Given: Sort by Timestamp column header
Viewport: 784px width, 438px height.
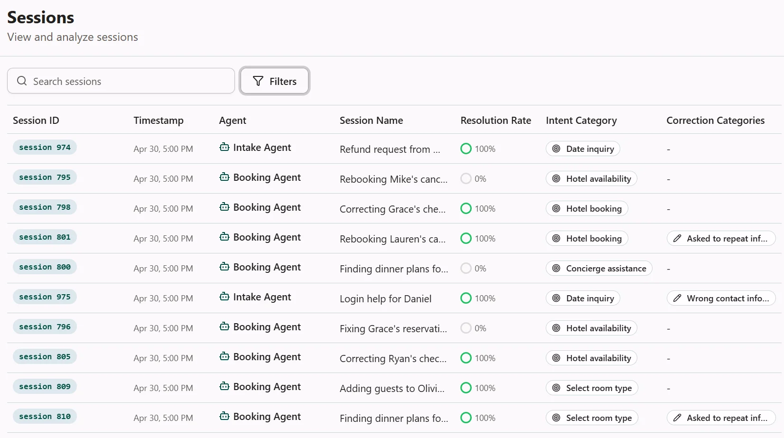Looking at the screenshot, I should pyautogui.click(x=159, y=121).
